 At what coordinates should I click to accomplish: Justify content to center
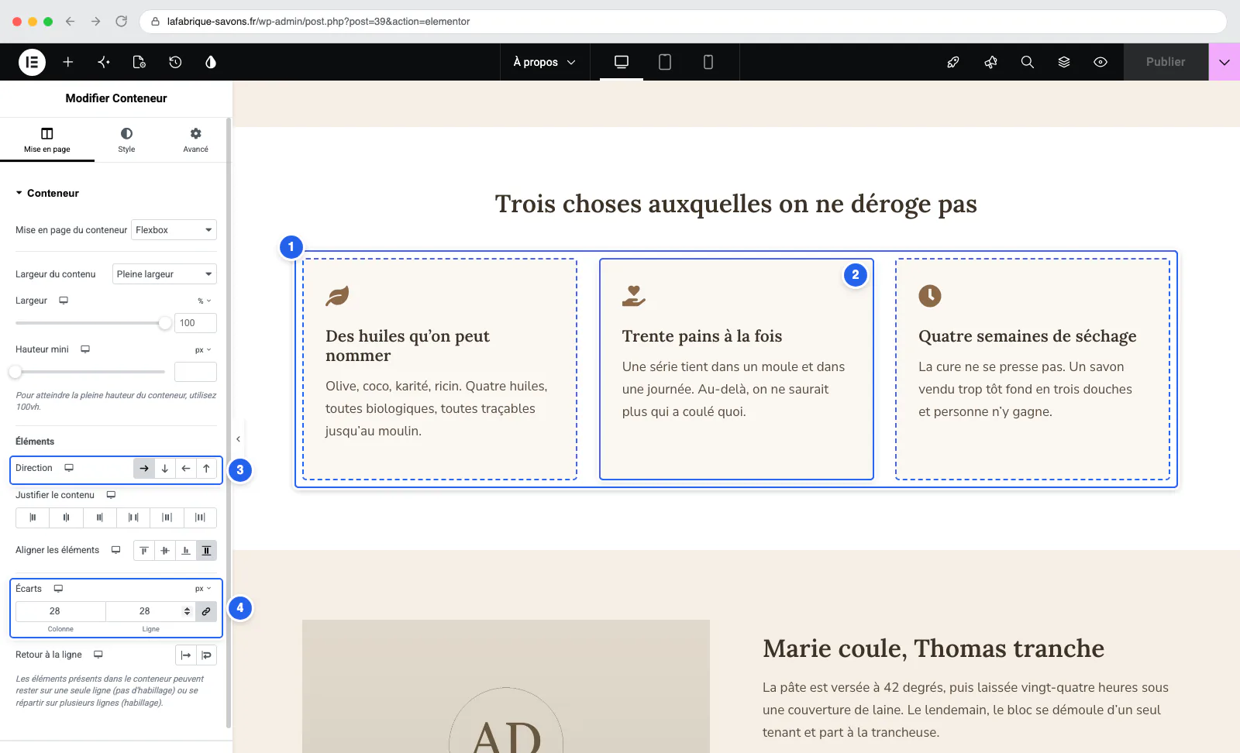coord(66,517)
